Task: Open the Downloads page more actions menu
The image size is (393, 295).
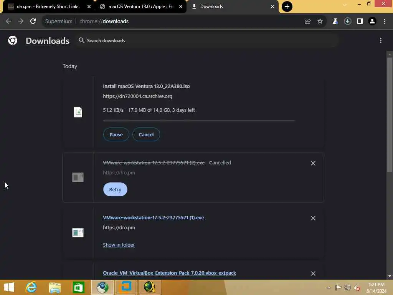Action: (x=381, y=40)
